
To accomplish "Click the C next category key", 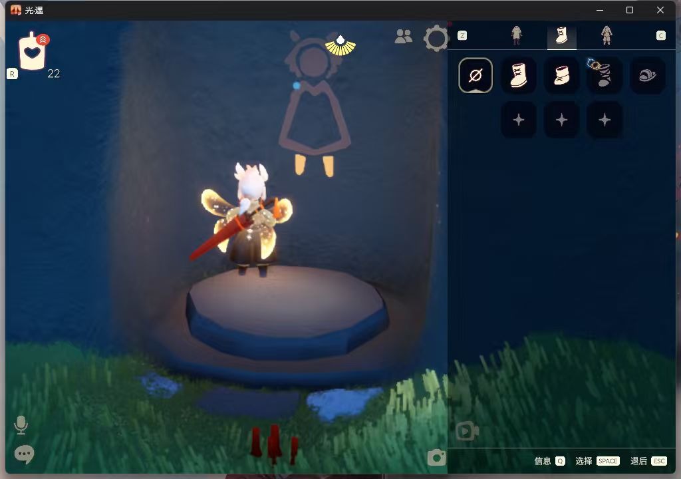I will 660,36.
